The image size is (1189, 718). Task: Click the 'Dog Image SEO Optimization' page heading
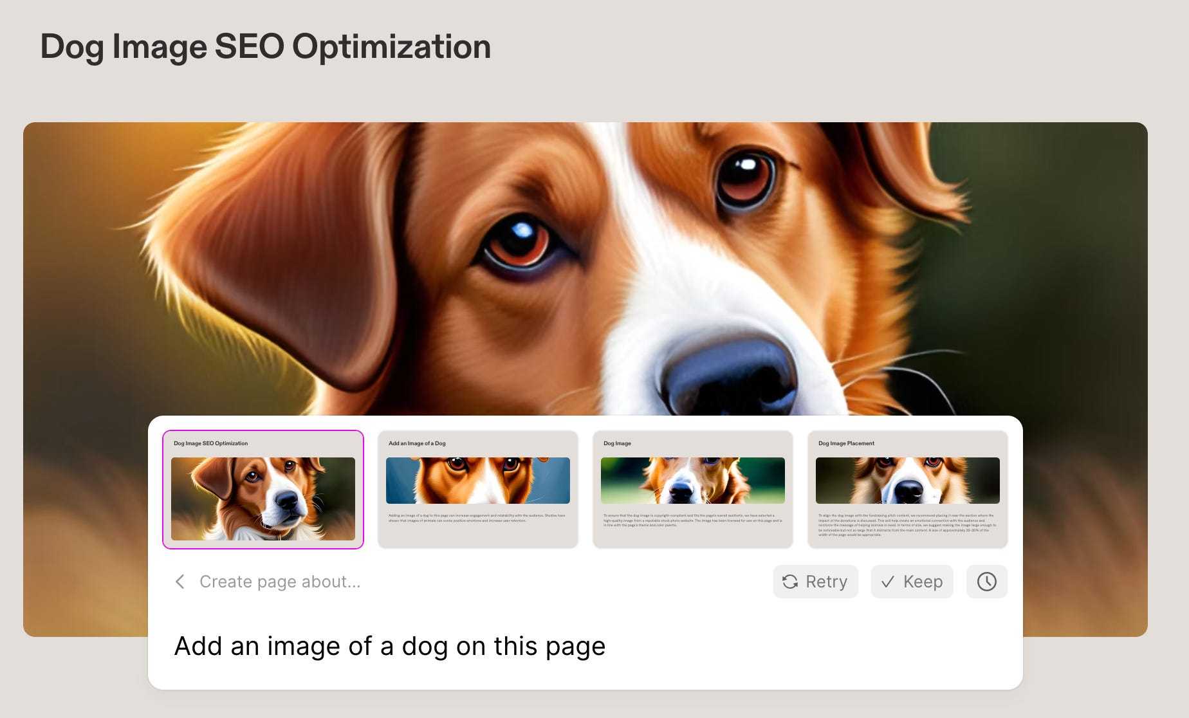coord(265,47)
